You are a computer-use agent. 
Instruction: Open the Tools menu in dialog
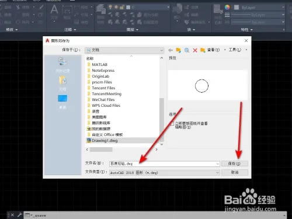[x=235, y=50]
